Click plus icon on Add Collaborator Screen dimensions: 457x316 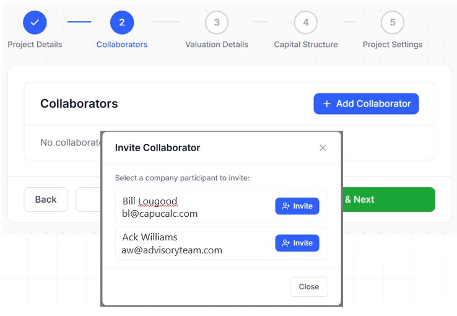click(x=327, y=103)
